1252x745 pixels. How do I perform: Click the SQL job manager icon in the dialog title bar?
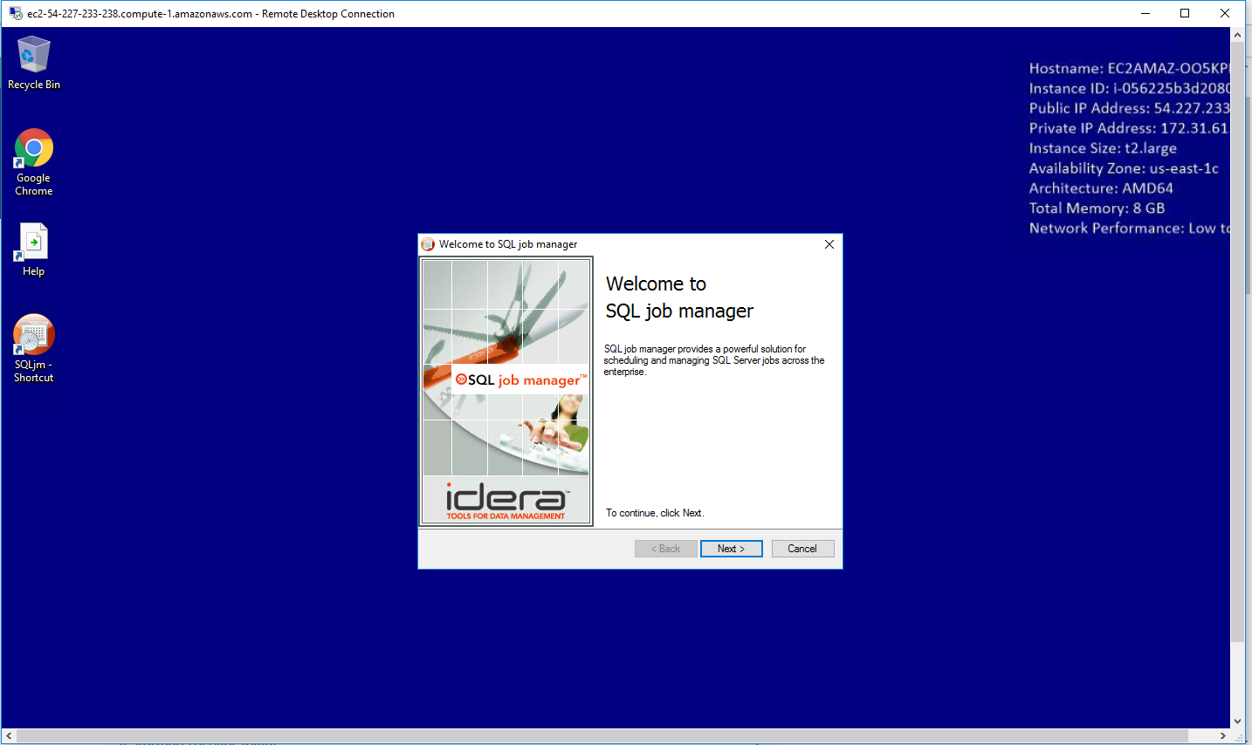[x=428, y=244]
